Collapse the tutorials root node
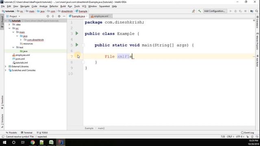 6,21
